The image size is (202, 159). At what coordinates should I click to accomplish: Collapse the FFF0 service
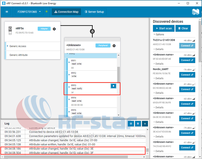coord(67,54)
